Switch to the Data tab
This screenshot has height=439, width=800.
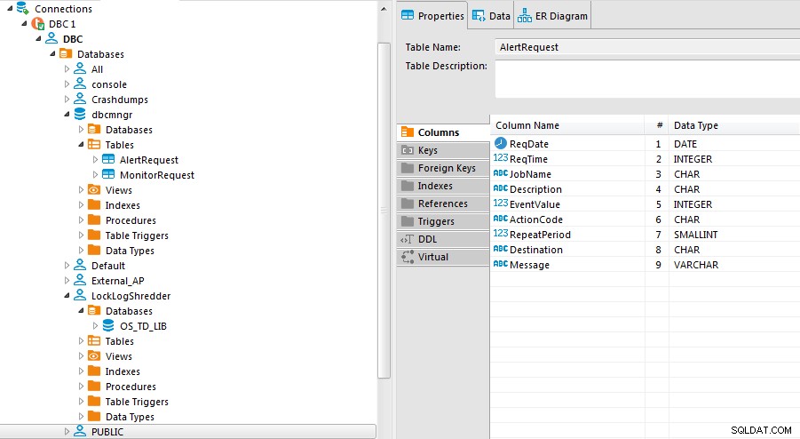[491, 16]
